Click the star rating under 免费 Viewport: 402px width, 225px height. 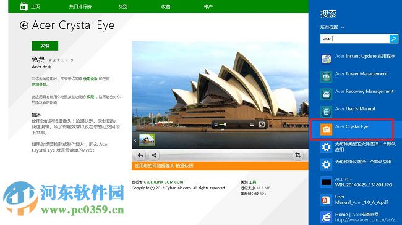point(58,60)
